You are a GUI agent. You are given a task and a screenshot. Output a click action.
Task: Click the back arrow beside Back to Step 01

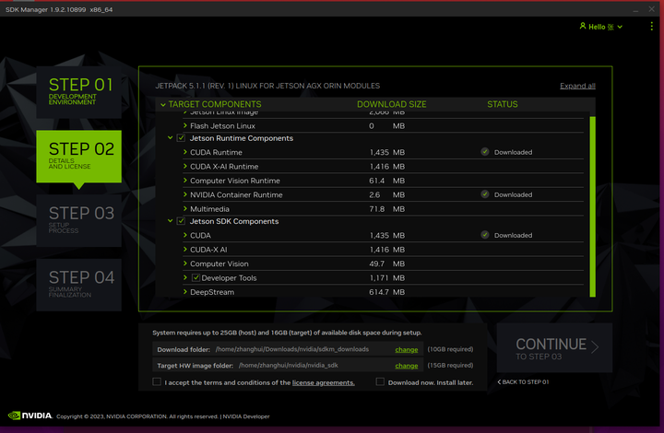[499, 381]
